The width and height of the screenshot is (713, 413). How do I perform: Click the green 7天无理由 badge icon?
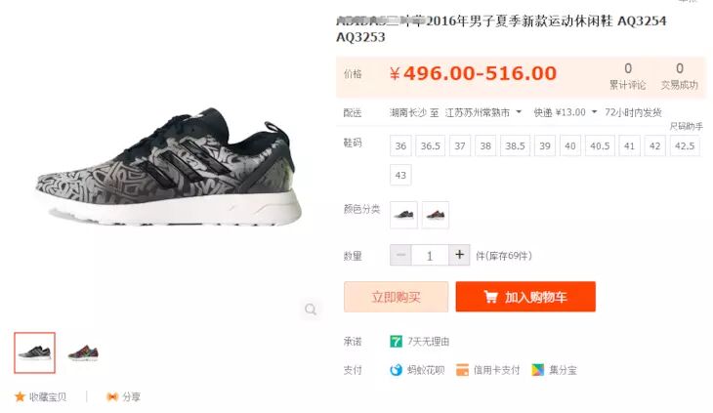pos(397,341)
